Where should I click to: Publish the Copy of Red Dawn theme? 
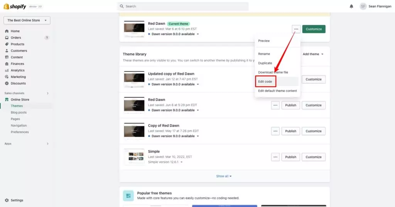pyautogui.click(x=290, y=131)
